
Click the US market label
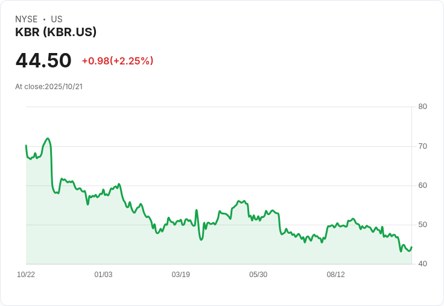(57, 19)
